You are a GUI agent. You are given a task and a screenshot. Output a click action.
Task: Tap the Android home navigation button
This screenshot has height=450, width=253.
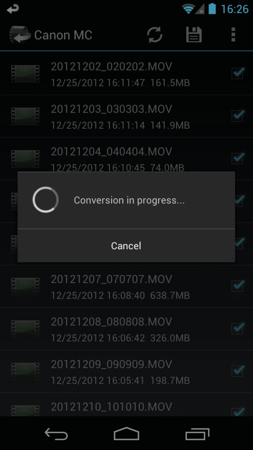pyautogui.click(x=126, y=434)
